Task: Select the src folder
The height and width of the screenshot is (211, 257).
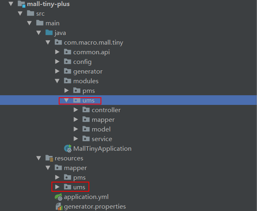Action: [x=40, y=14]
